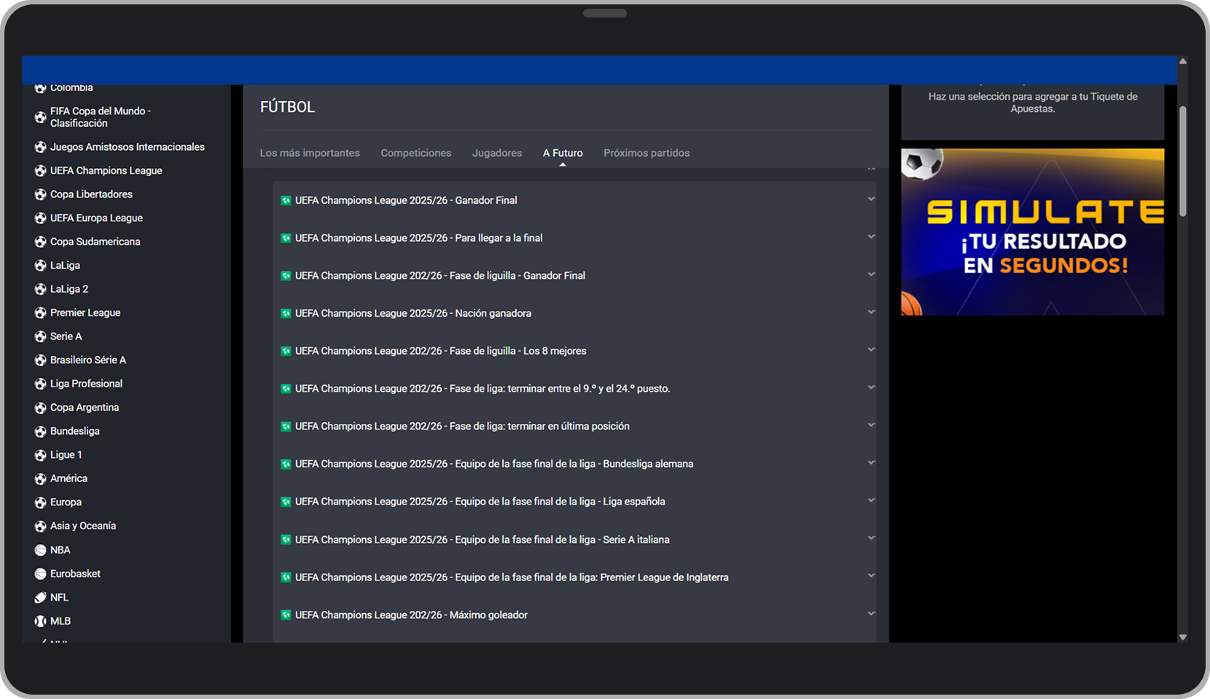Screen dimensions: 1210x699
Task: Click the ball icon beside Serie A
Action: pos(40,336)
